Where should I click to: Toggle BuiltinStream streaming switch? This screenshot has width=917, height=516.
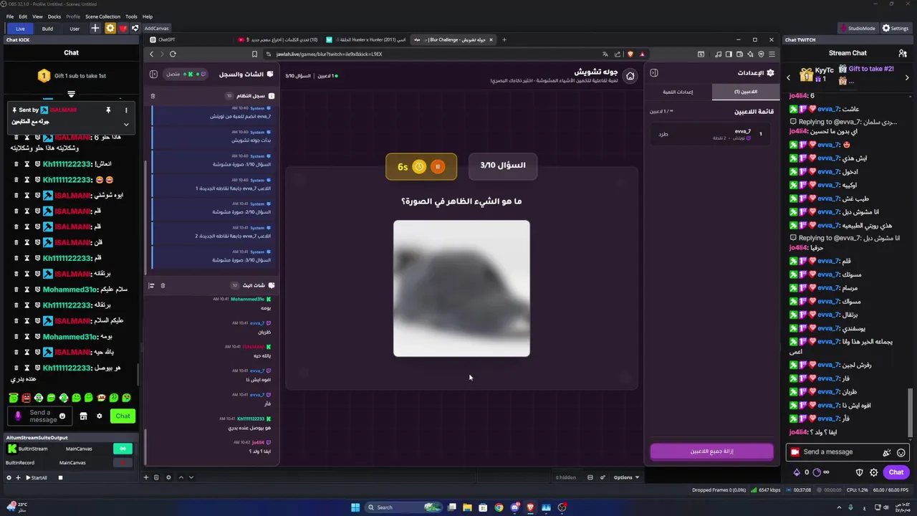pos(123,449)
